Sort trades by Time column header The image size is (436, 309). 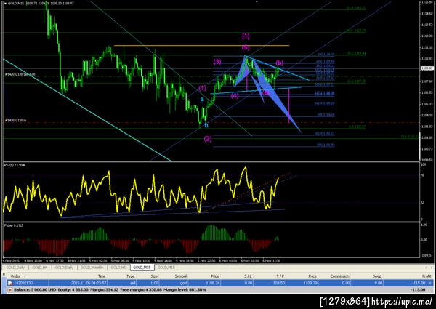pyautogui.click(x=102, y=276)
